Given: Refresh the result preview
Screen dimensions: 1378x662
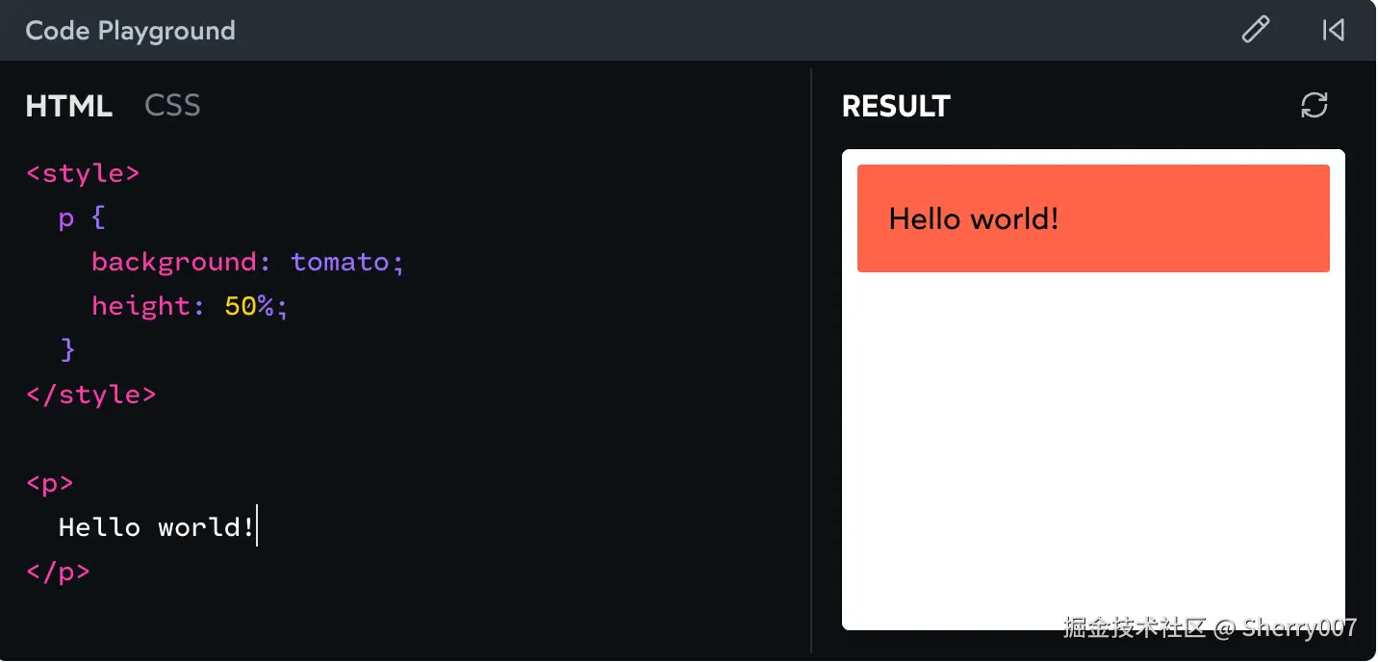Looking at the screenshot, I should [x=1314, y=105].
